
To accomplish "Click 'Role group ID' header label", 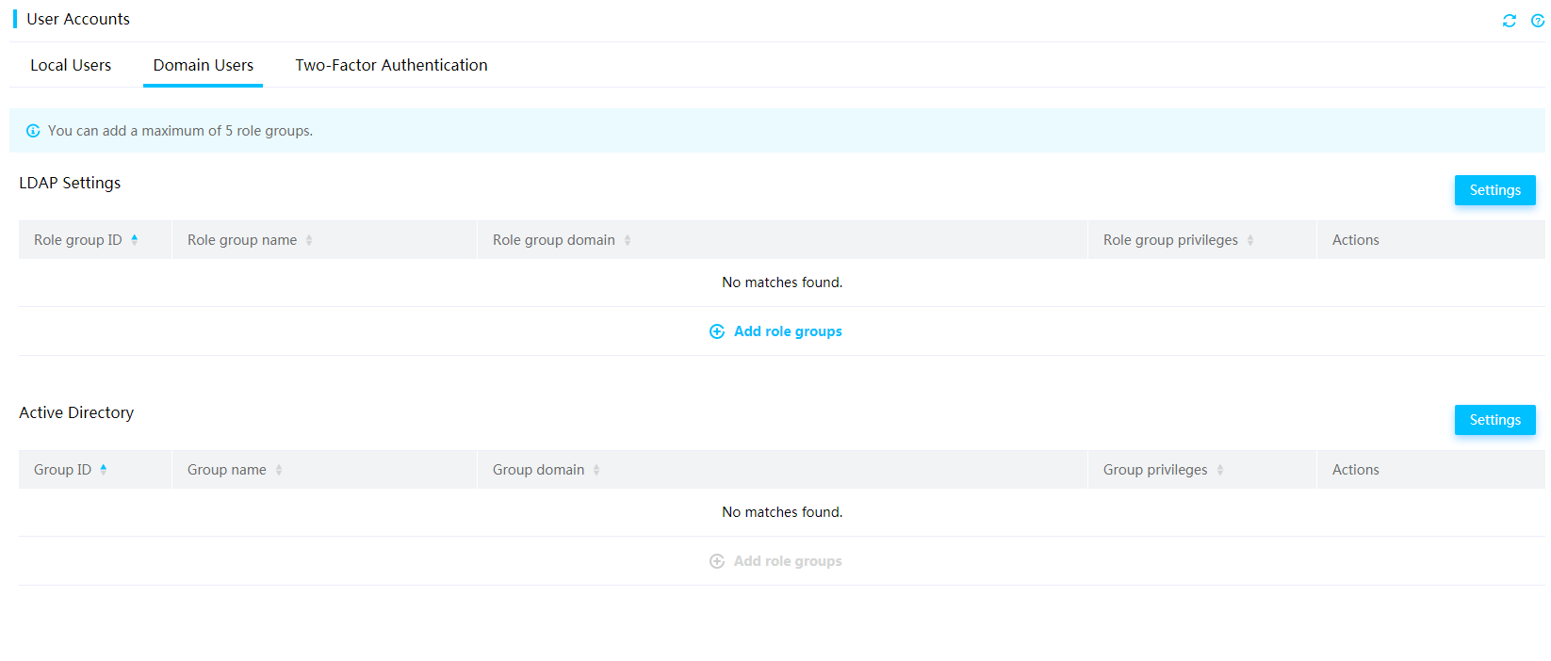I will click(x=78, y=240).
